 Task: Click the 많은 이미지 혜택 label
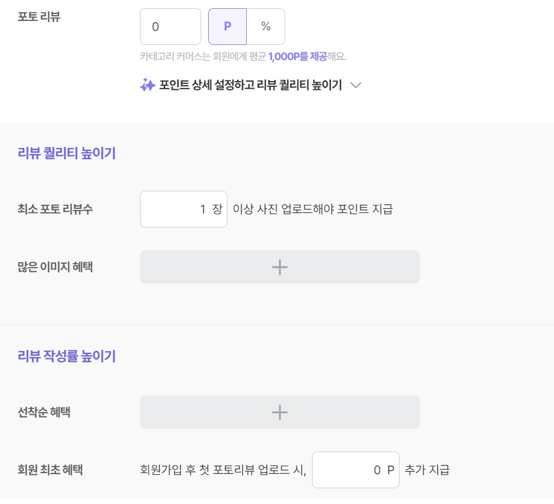pos(55,267)
